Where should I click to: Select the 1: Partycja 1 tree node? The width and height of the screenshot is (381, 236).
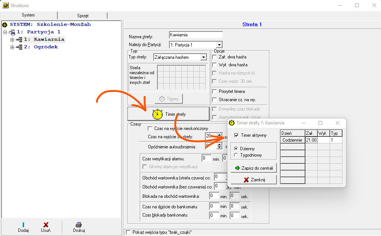click(38, 32)
